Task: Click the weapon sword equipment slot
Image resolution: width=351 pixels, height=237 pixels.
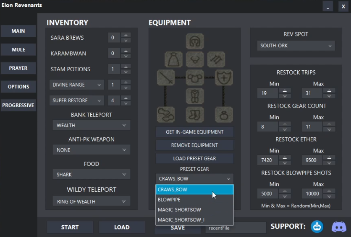Action: tap(165, 78)
